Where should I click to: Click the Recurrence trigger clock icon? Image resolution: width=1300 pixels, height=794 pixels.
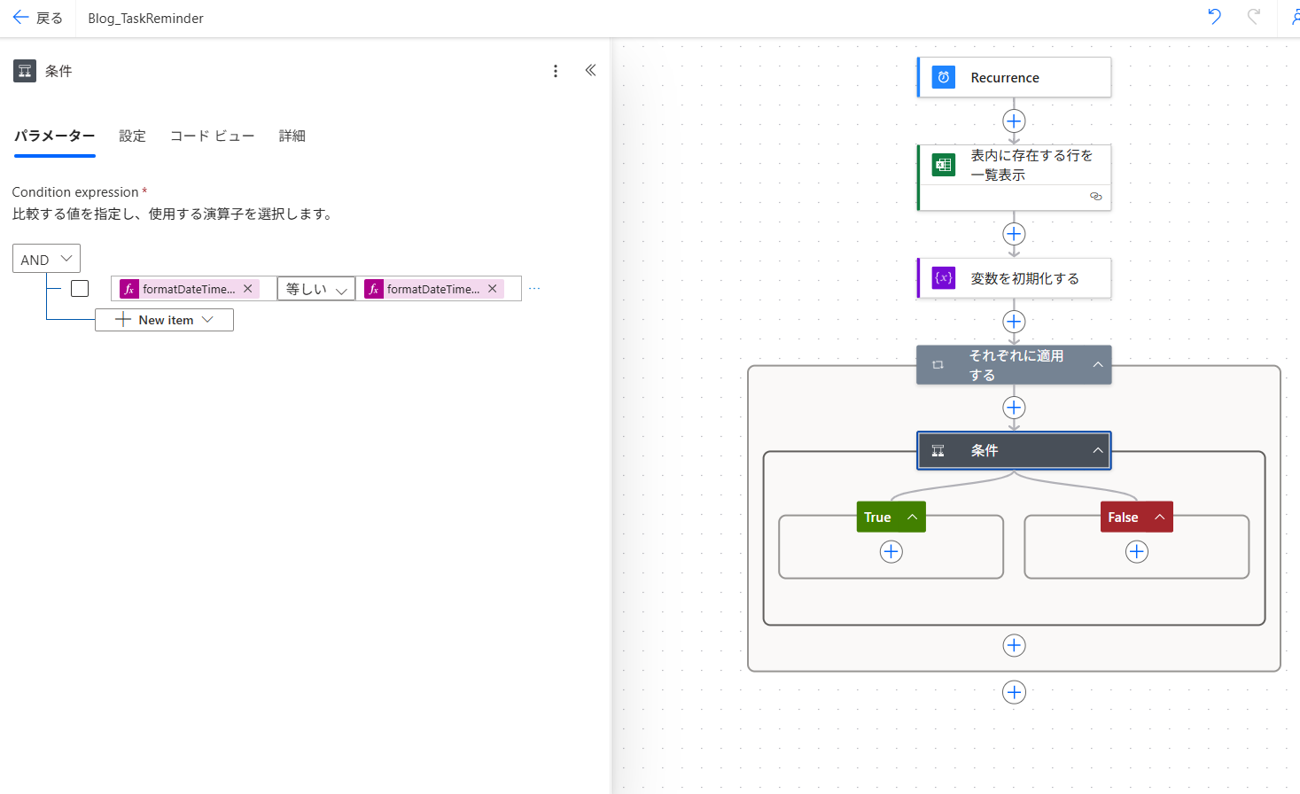(x=944, y=78)
